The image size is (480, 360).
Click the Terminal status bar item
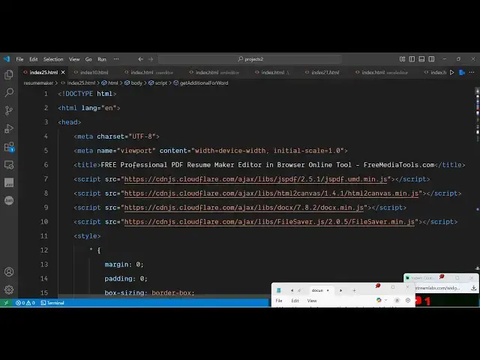tap(52, 303)
